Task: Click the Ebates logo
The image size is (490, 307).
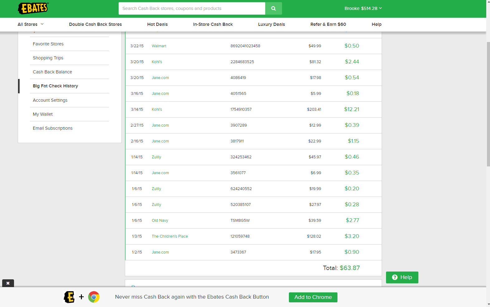Action: (x=33, y=8)
